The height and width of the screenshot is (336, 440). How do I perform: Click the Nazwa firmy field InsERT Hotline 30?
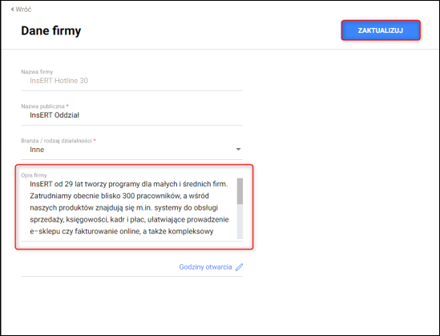point(132,81)
